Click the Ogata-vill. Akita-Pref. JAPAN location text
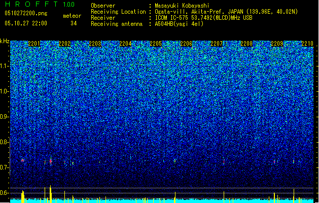Viewport: 319px width, 203px height. point(226,12)
